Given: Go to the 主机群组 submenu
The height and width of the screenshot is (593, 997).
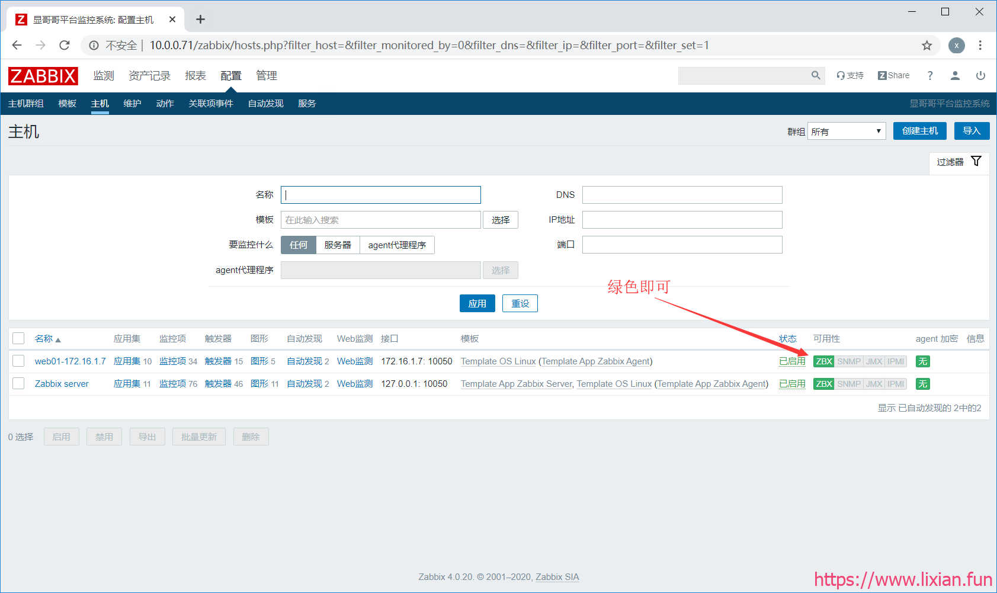Looking at the screenshot, I should pyautogui.click(x=26, y=104).
